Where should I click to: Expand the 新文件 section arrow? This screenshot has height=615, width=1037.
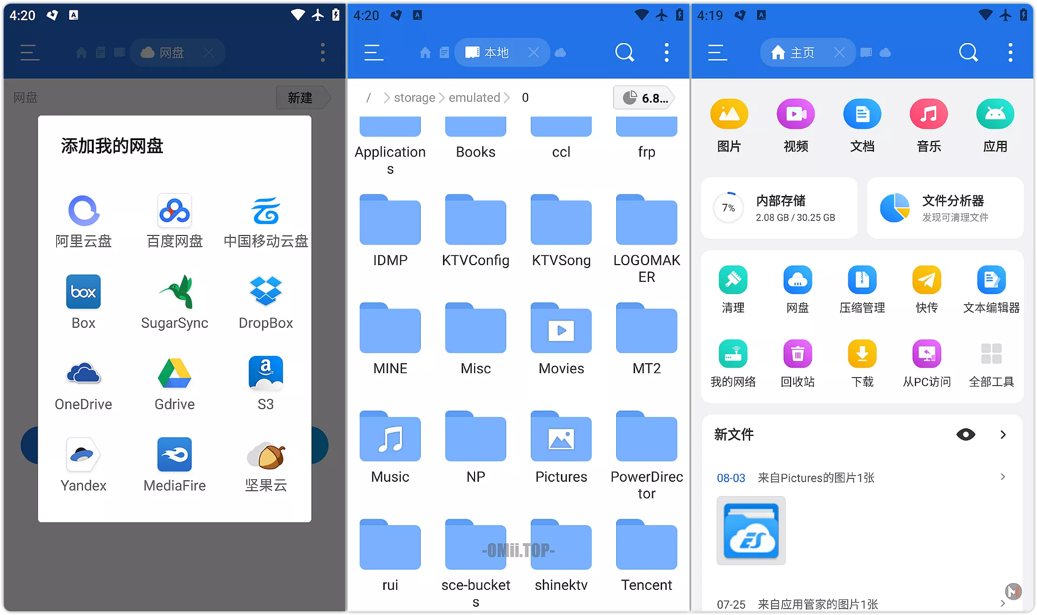pyautogui.click(x=1003, y=434)
